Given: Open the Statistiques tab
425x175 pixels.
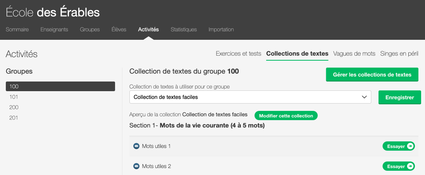Looking at the screenshot, I should (184, 29).
